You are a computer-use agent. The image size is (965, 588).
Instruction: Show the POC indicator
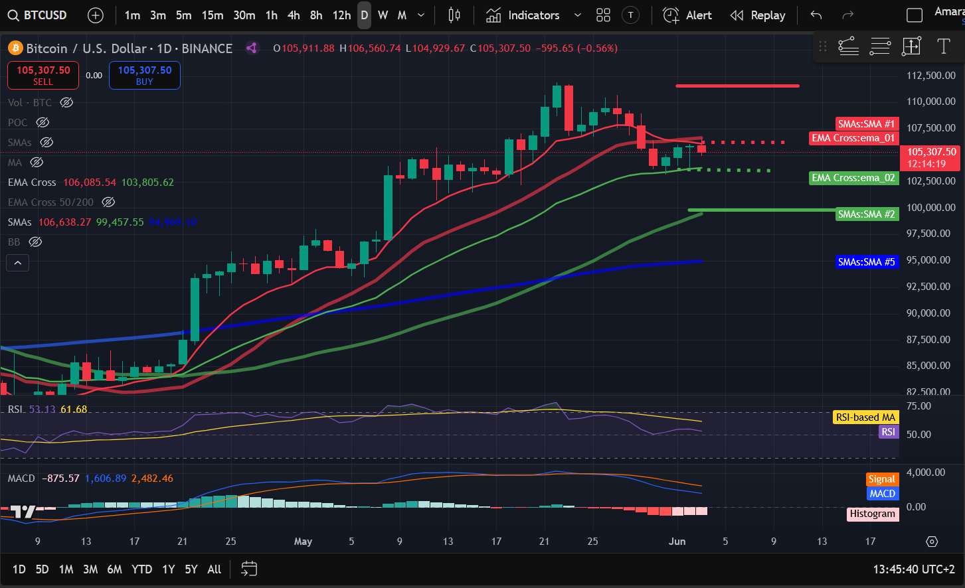tap(43, 122)
